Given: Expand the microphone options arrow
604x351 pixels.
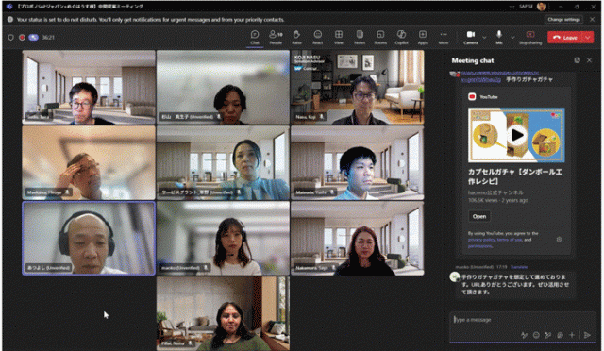Looking at the screenshot, I should (512, 38).
